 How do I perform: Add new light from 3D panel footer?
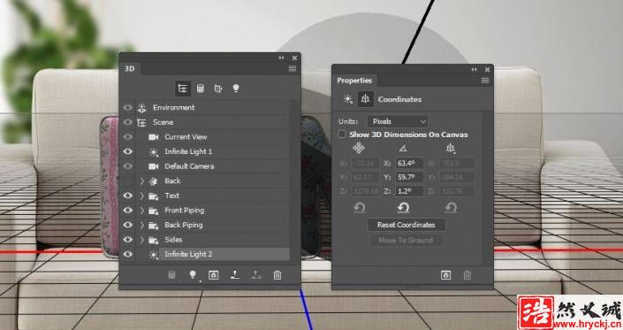(x=193, y=275)
